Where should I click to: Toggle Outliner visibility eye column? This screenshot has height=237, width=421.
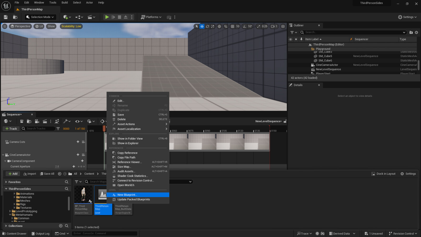290,39
